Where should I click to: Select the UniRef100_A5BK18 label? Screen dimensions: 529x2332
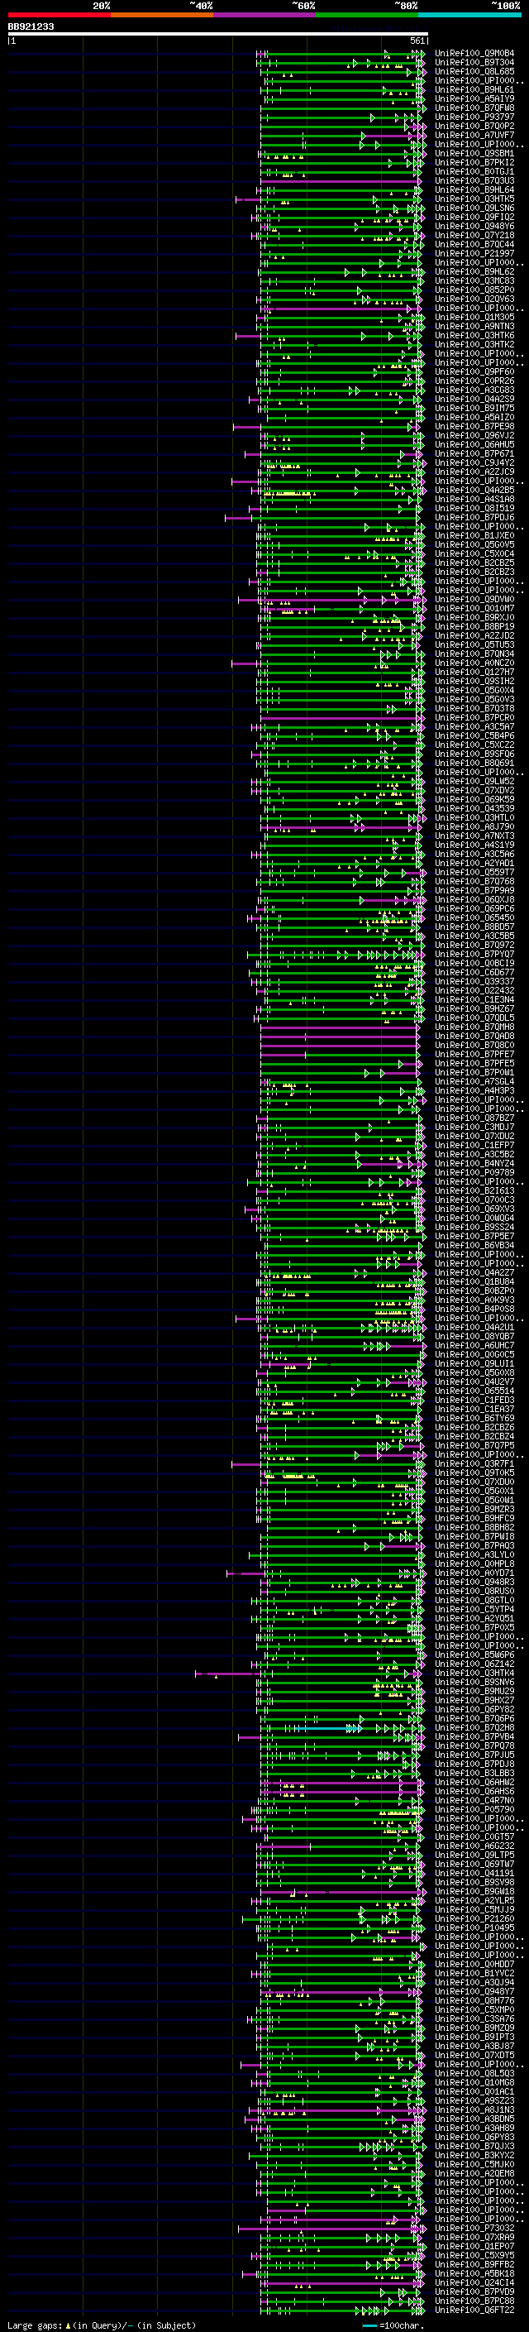coord(474,2274)
